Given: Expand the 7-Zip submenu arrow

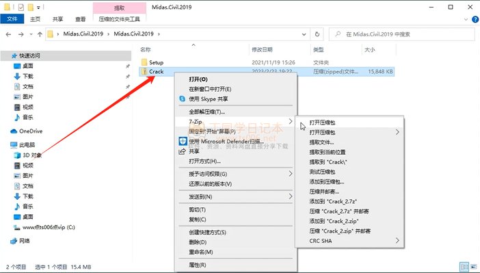Looking at the screenshot, I should click(x=291, y=122).
